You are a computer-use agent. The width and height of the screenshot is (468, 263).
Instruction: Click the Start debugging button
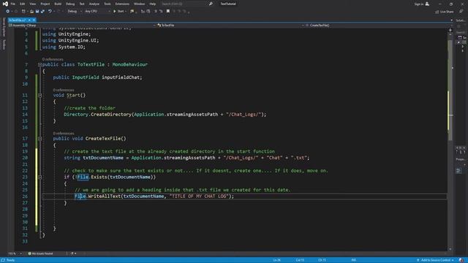[118, 12]
